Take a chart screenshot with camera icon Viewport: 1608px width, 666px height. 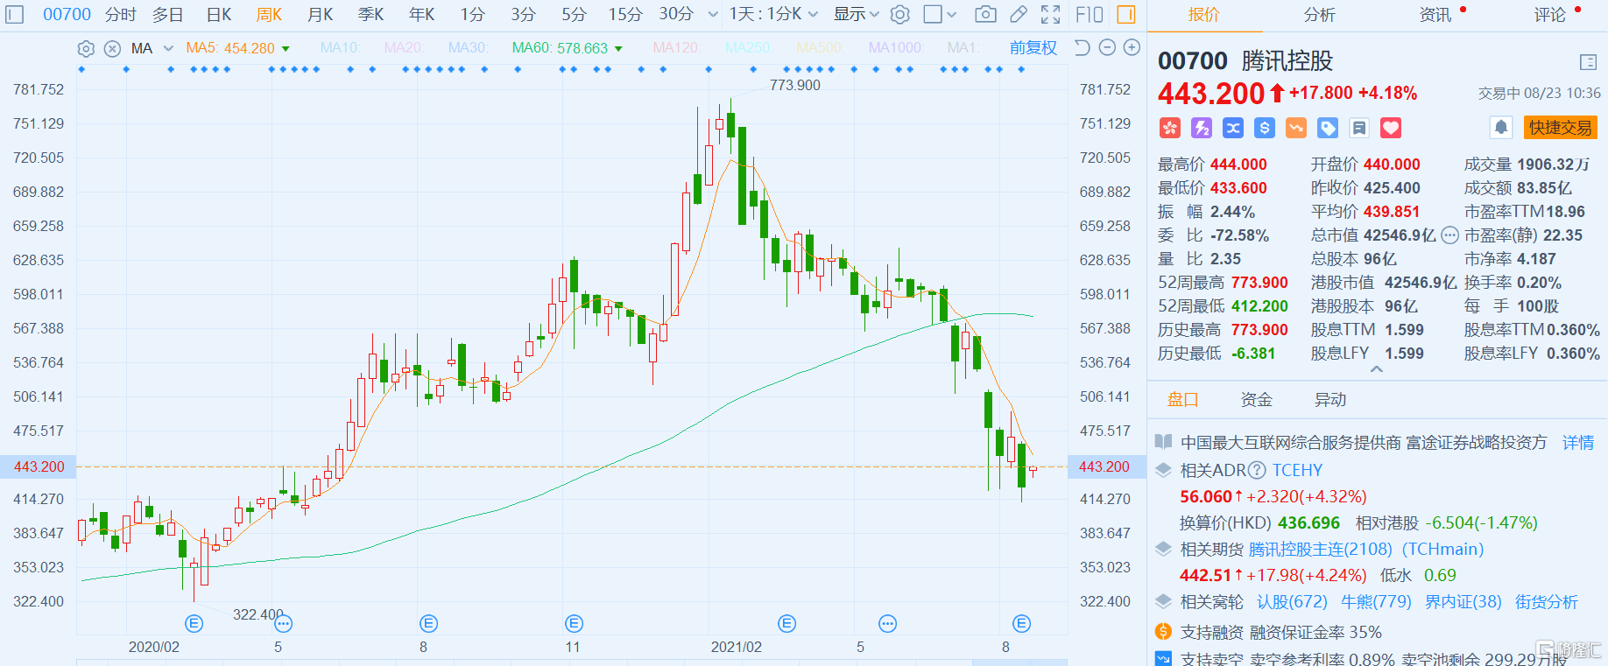[985, 14]
